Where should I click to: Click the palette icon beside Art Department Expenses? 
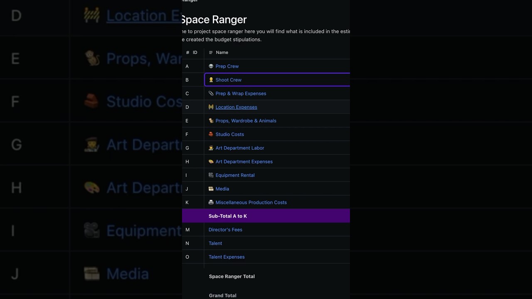pyautogui.click(x=211, y=162)
